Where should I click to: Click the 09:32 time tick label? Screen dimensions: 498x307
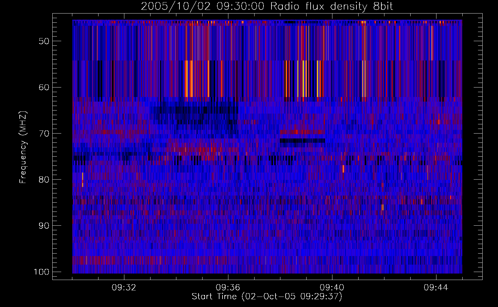point(124,288)
